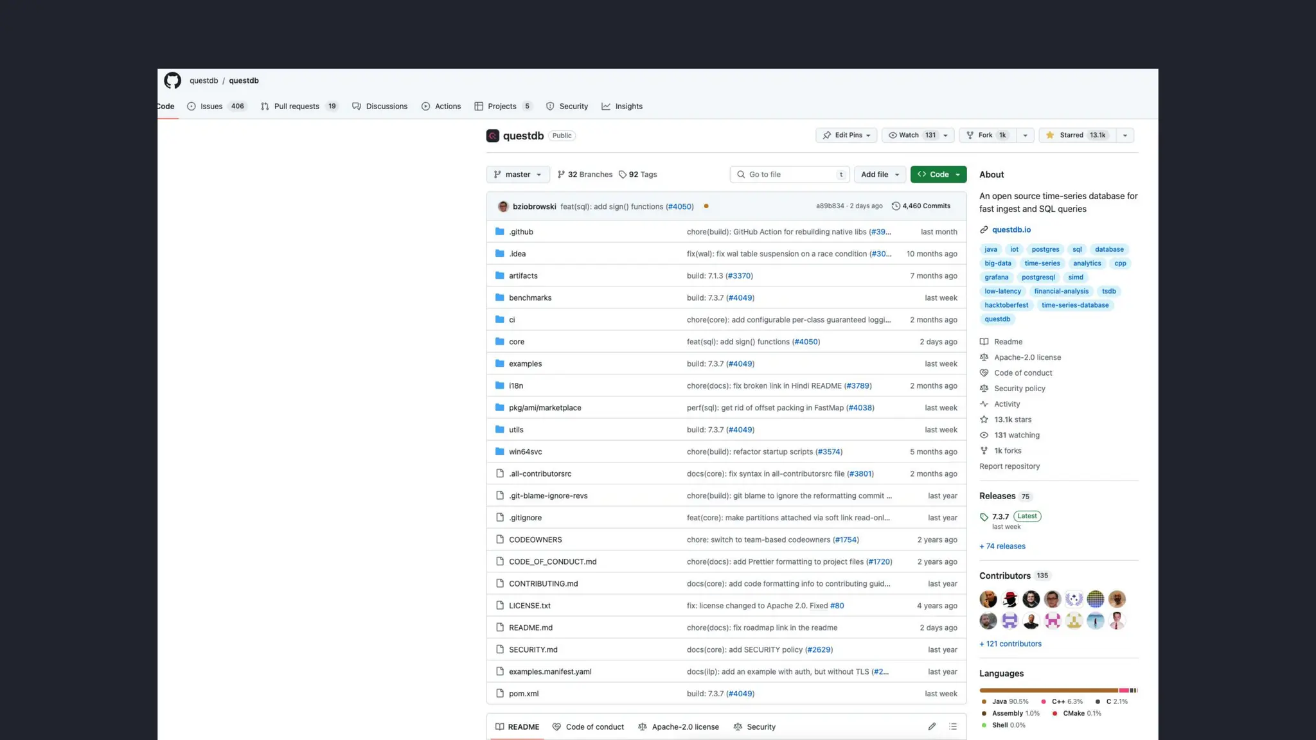Open the README outline list icon

953,727
